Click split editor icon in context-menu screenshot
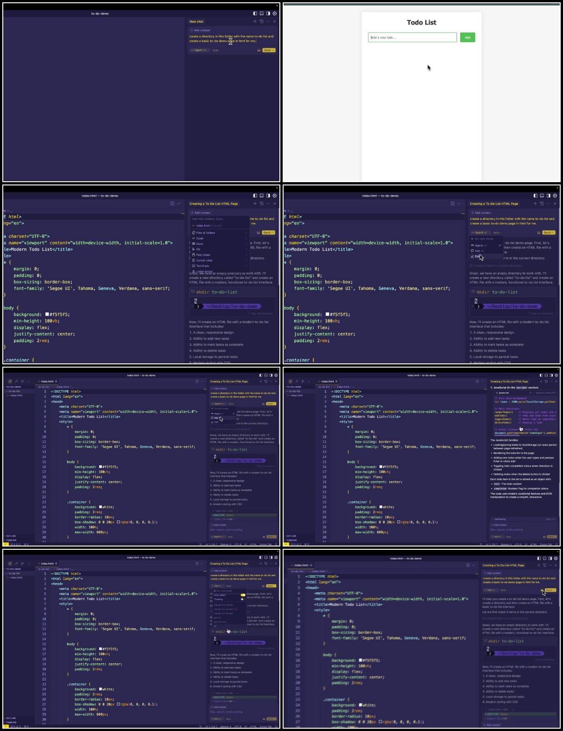 [x=172, y=203]
